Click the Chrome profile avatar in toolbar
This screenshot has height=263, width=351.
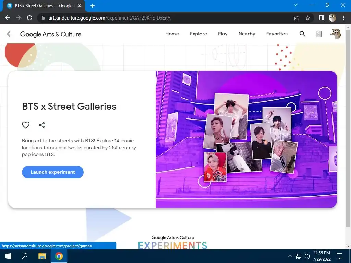point(332,18)
